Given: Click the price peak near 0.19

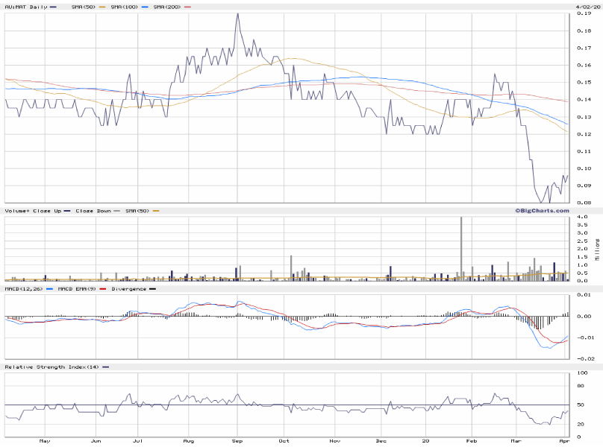Looking at the screenshot, I should tap(237, 14).
